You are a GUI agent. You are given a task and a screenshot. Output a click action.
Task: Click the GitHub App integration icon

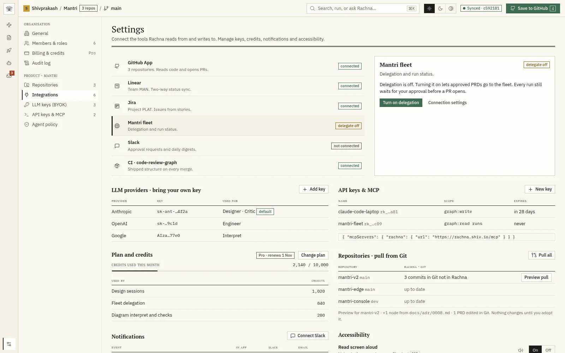click(117, 66)
